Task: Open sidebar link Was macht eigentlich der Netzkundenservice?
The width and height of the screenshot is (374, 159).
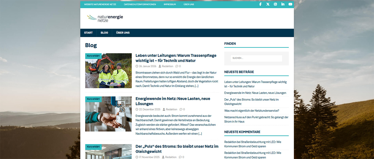Action: coord(252,110)
